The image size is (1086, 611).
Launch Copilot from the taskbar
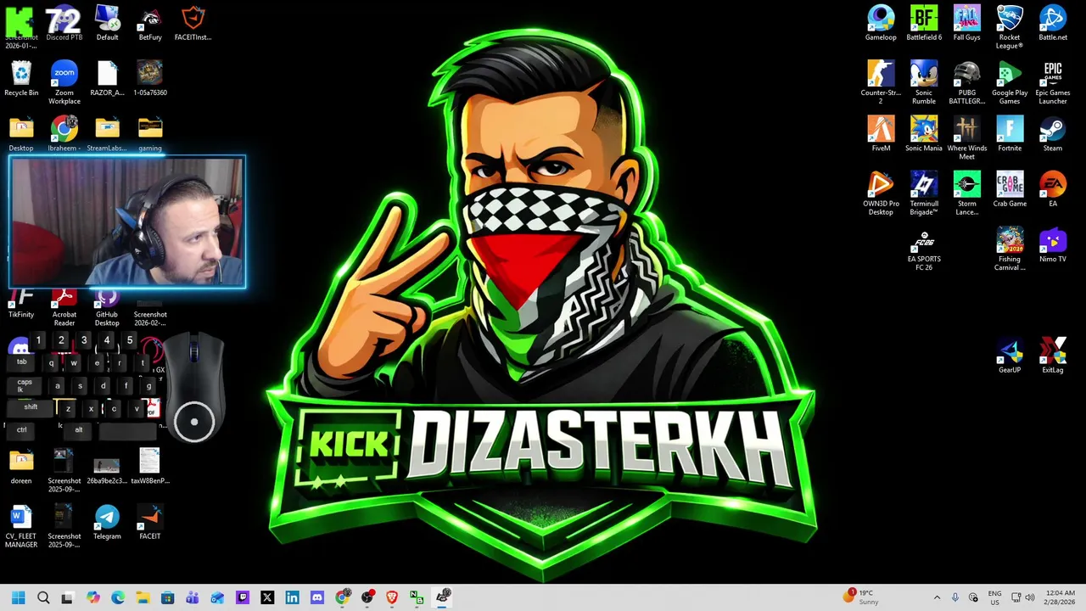[x=92, y=597]
